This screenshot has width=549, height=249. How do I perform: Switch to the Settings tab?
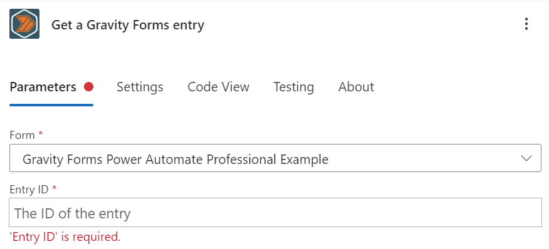point(140,87)
